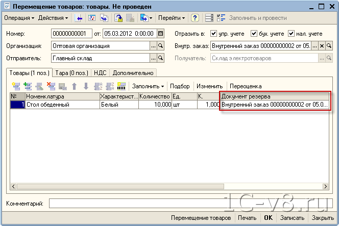Click the add new row icon
The height and width of the screenshot is (226, 339).
[16, 86]
